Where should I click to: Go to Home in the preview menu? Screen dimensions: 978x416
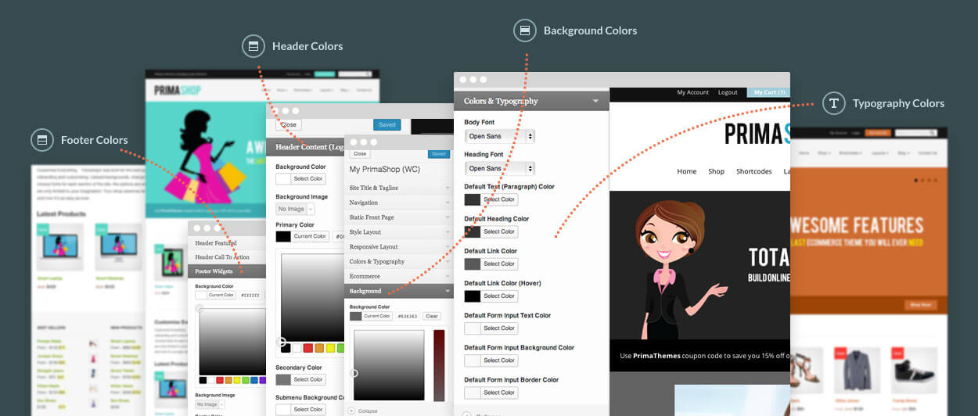click(686, 171)
